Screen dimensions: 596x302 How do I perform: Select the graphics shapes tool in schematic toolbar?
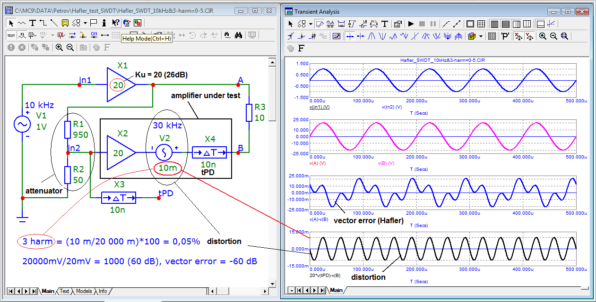76,23
